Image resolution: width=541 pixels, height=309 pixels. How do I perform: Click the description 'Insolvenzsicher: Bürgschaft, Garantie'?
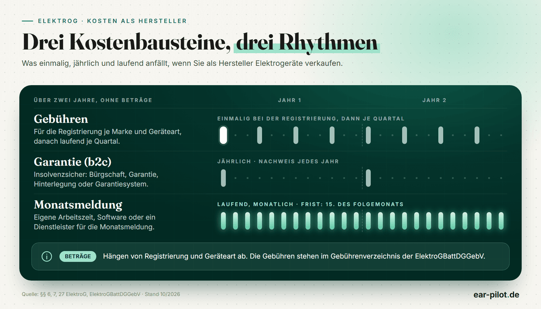pos(96,179)
